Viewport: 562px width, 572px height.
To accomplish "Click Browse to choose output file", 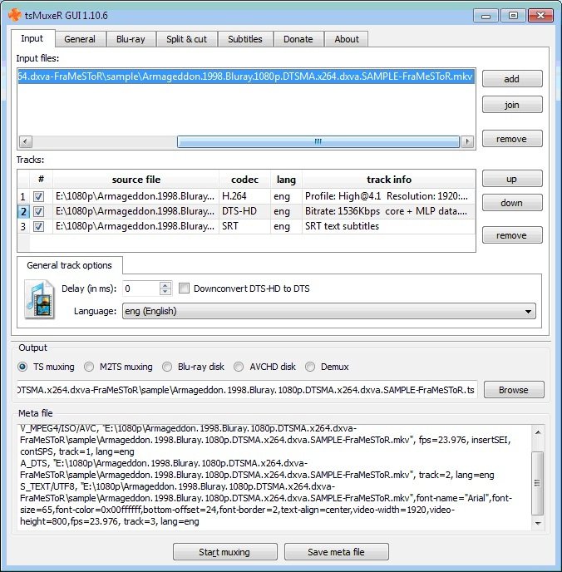I will pyautogui.click(x=513, y=390).
